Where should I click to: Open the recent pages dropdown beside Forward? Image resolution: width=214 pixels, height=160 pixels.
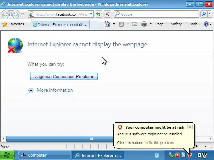coord(23,14)
